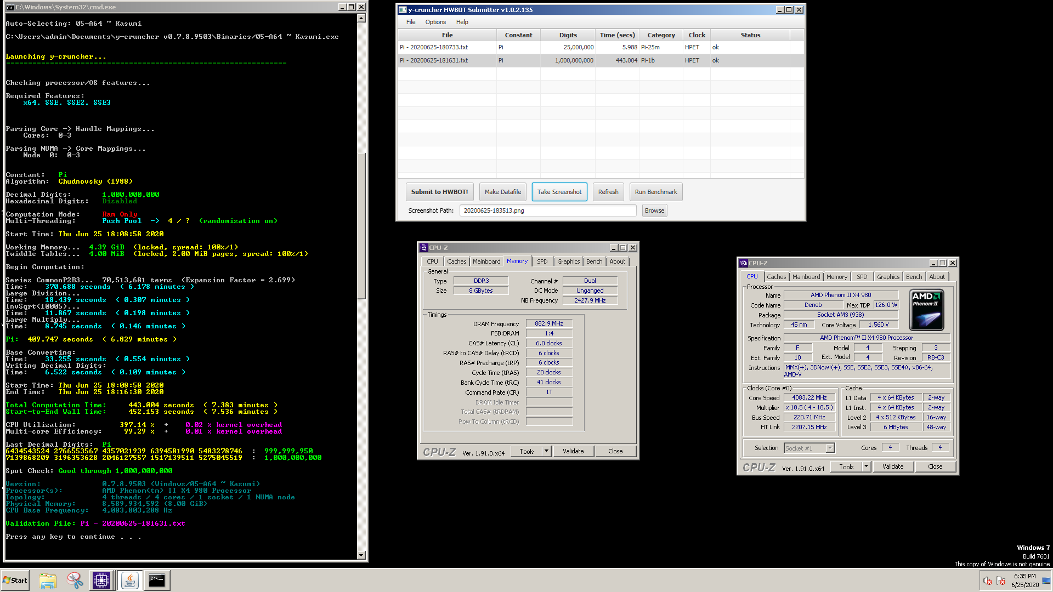Open Graphics tab in right CPU-Z window
Image resolution: width=1053 pixels, height=592 pixels.
coord(888,277)
